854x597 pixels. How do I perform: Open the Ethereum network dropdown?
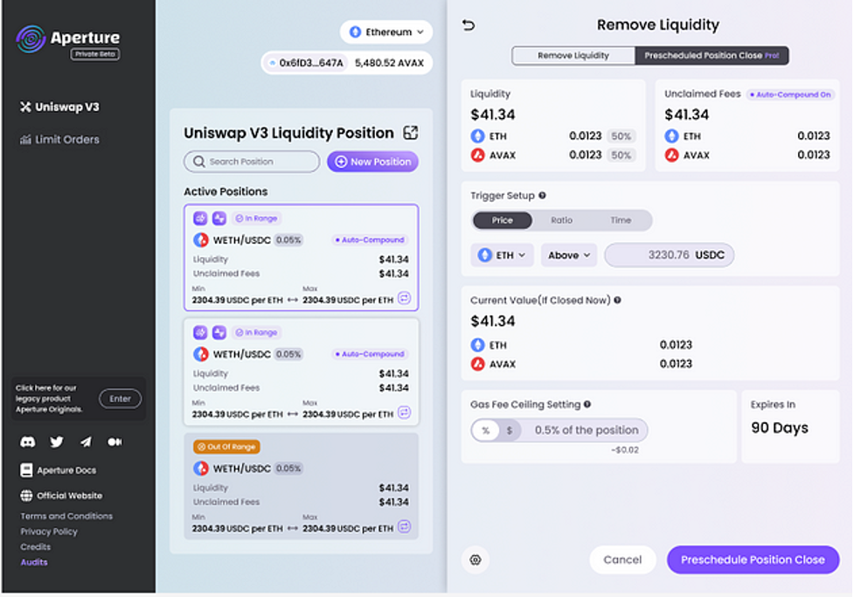point(386,32)
